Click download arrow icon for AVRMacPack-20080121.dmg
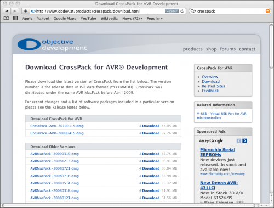This screenshot has width=274, height=208. (x=140, y=198)
